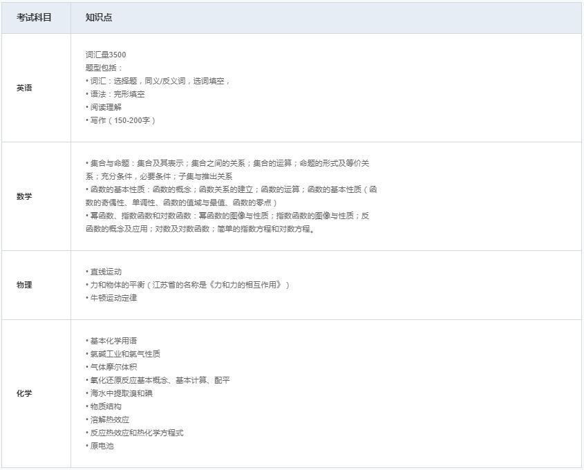Click the 牛顿运动定律 bullet

click(111, 298)
